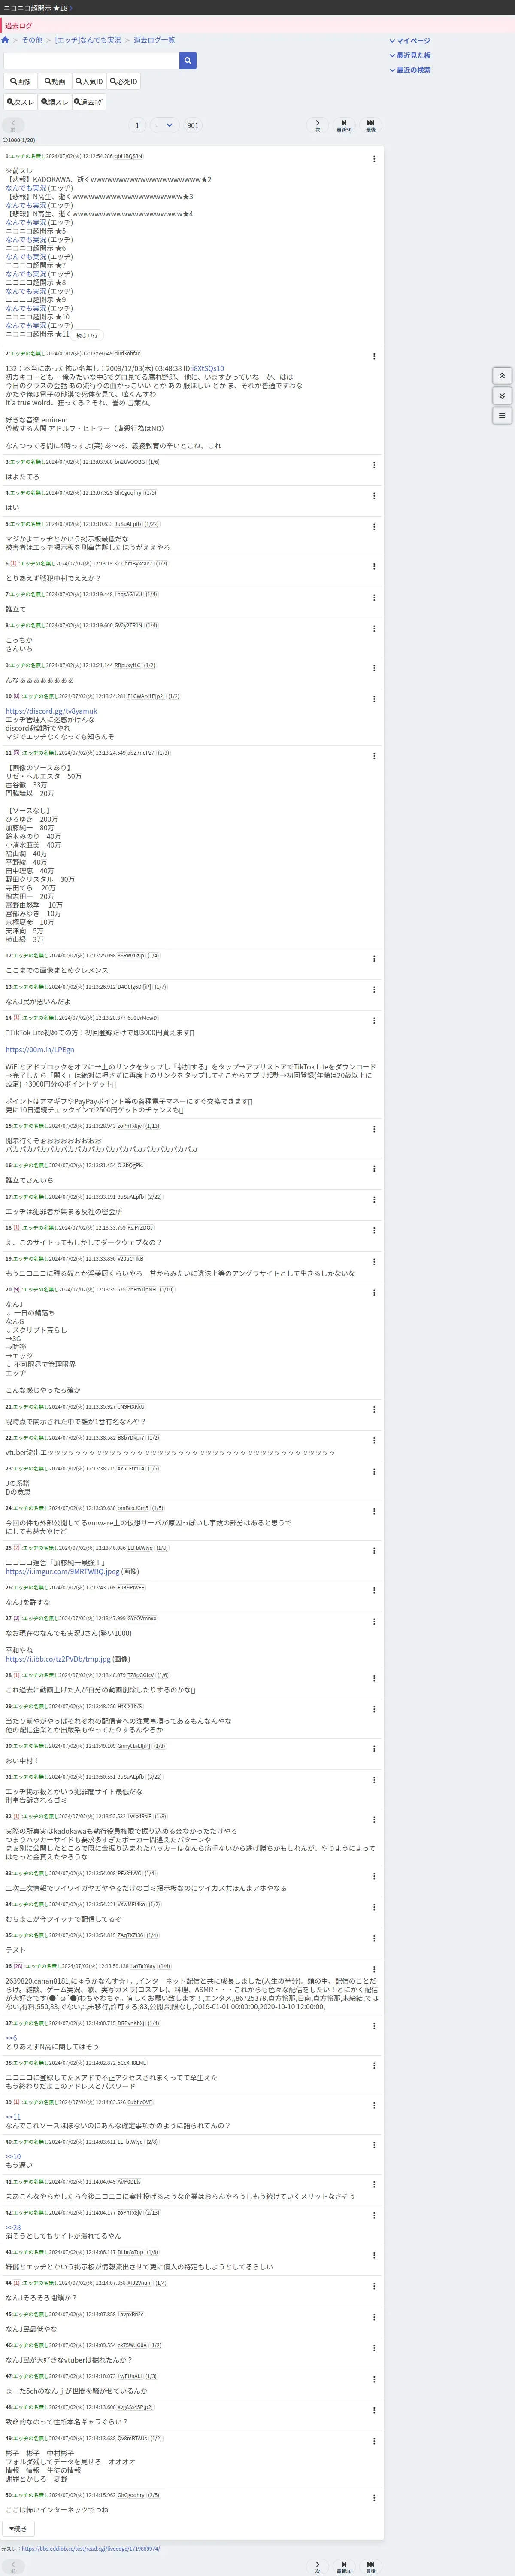The width and height of the screenshot is (515, 2576).
Task: Go to the home icon in breadcrumbs
Action: click(x=5, y=40)
